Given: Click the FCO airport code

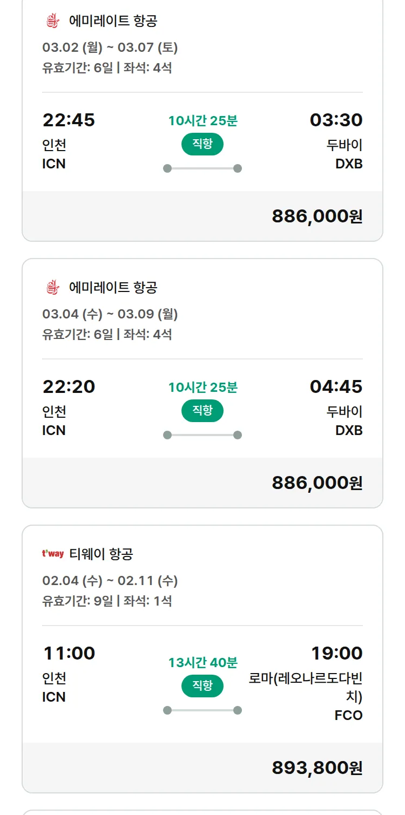Looking at the screenshot, I should 348,716.
